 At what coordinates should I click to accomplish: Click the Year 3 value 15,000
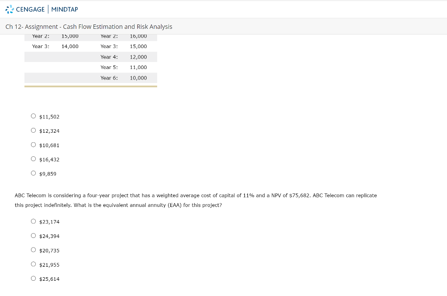tap(138, 46)
